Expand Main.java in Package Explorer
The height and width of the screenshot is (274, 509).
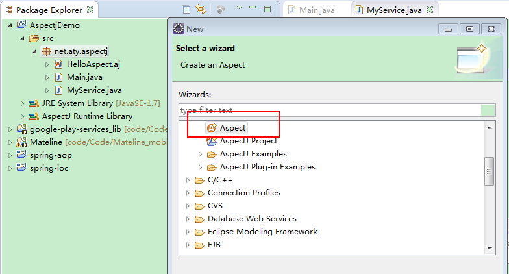(x=47, y=77)
